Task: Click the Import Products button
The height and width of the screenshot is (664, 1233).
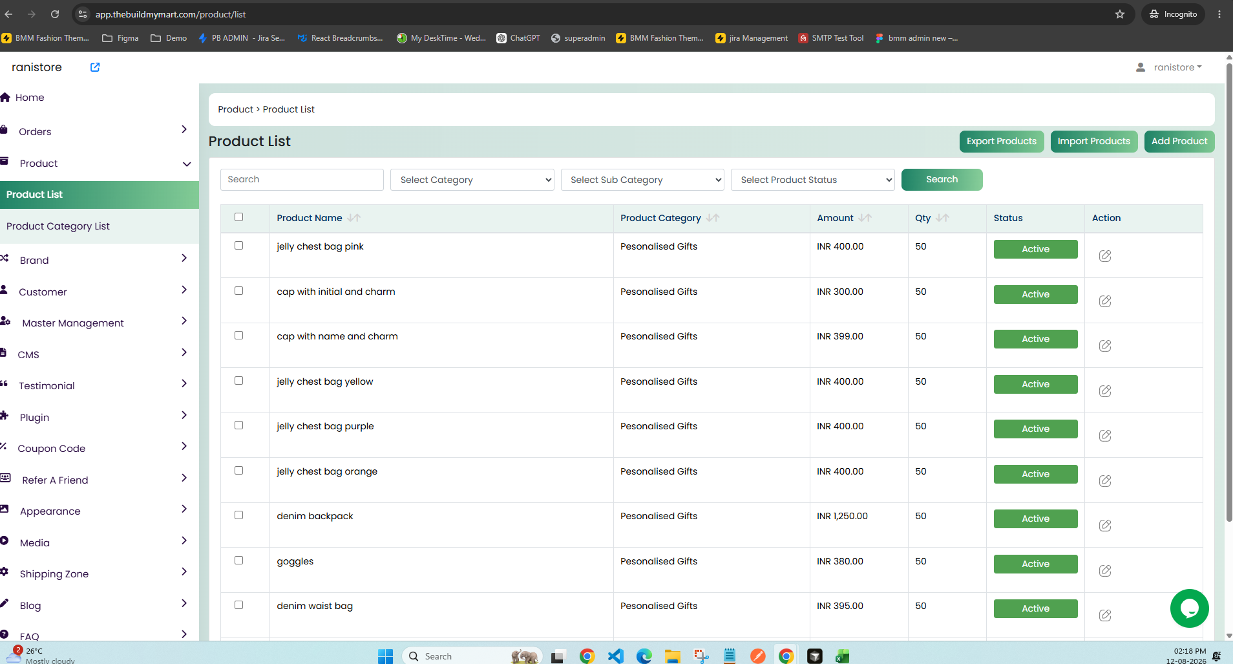Action: 1094,142
